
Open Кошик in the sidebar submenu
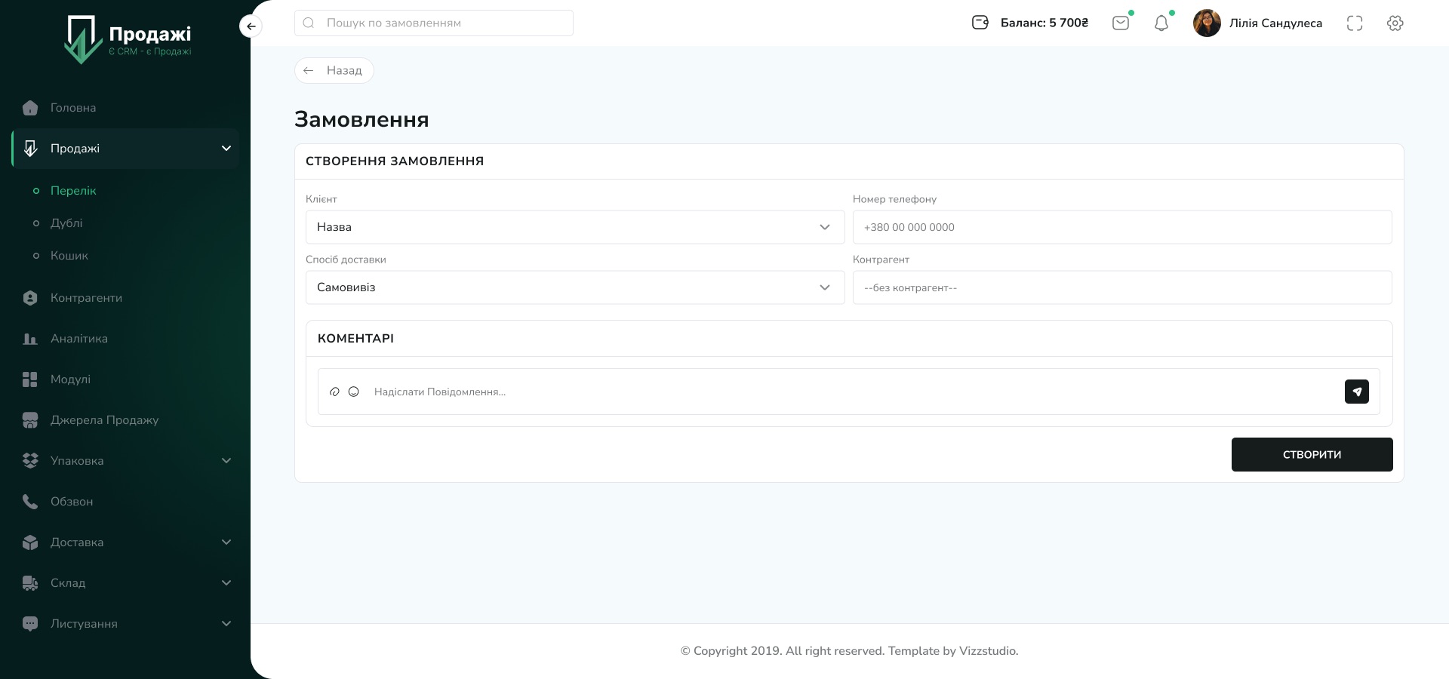pos(69,256)
